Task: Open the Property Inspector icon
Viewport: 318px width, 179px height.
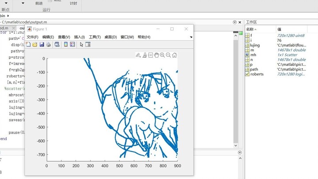Action: [88, 45]
